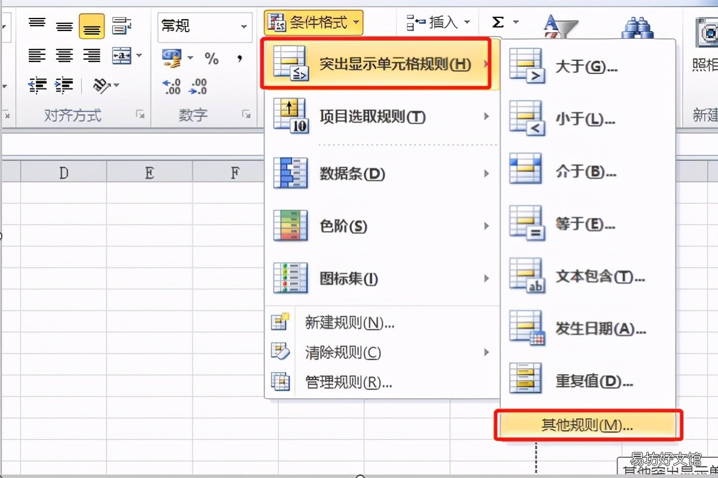Apply the comma style
Image resolution: width=718 pixels, height=478 pixels.
[x=239, y=58]
